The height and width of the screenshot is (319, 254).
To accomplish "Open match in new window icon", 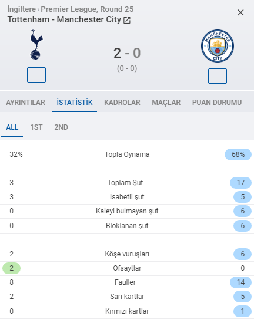I will [127, 20].
